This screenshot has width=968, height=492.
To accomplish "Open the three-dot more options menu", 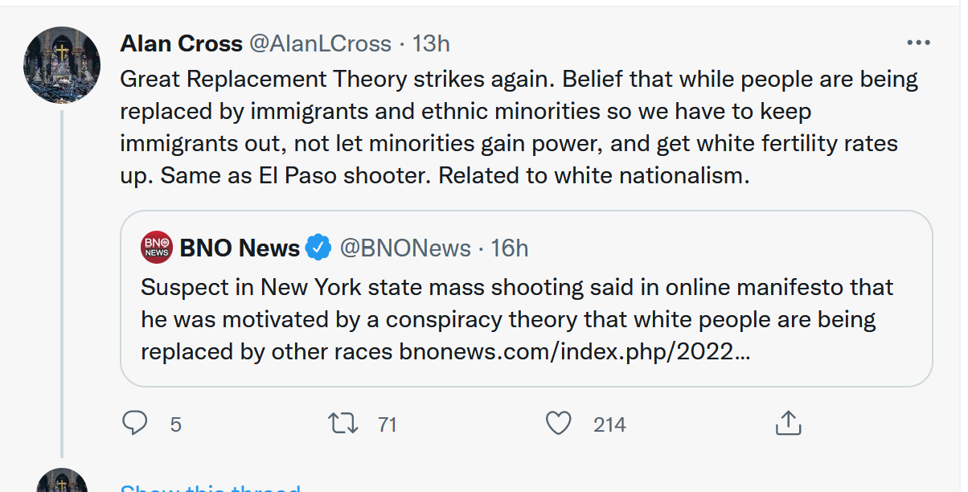I will (918, 43).
